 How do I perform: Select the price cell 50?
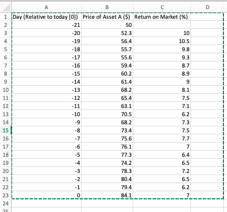tap(107, 25)
